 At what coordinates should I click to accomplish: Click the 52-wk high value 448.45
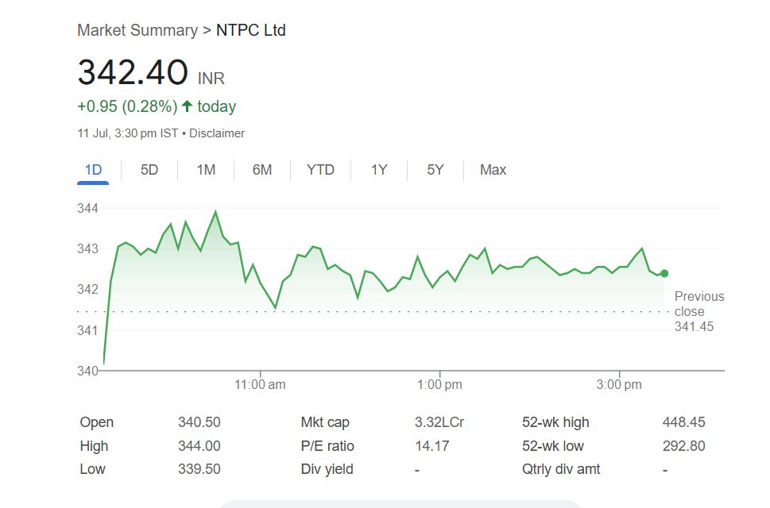[683, 422]
